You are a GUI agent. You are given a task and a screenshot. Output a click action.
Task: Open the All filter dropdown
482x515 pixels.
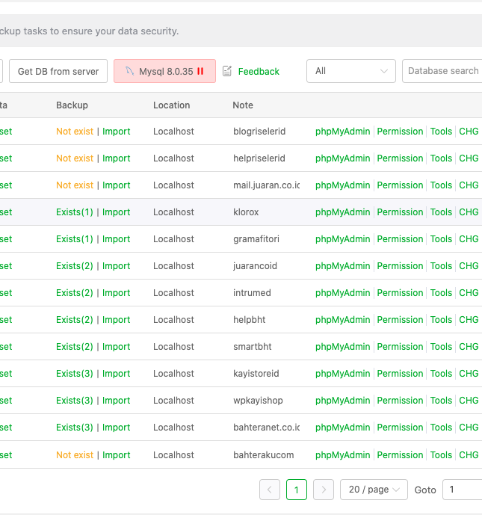tap(350, 71)
